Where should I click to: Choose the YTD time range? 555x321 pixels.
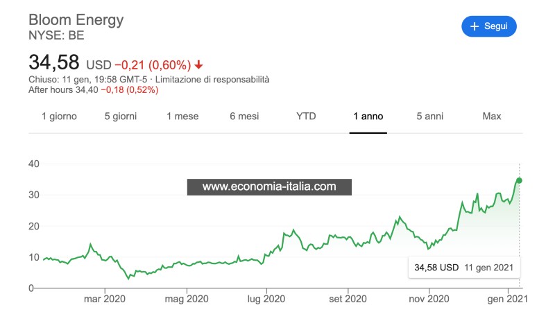coord(306,116)
